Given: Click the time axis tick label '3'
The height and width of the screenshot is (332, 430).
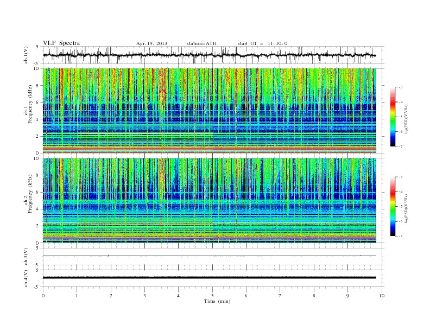Looking at the screenshot, I should [144, 296].
